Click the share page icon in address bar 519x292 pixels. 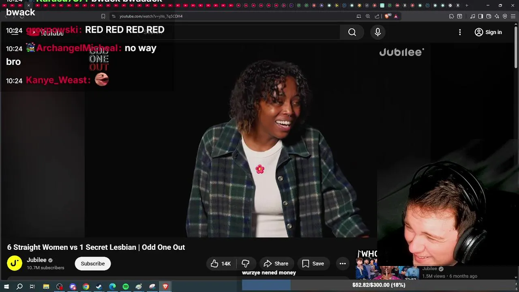(377, 16)
